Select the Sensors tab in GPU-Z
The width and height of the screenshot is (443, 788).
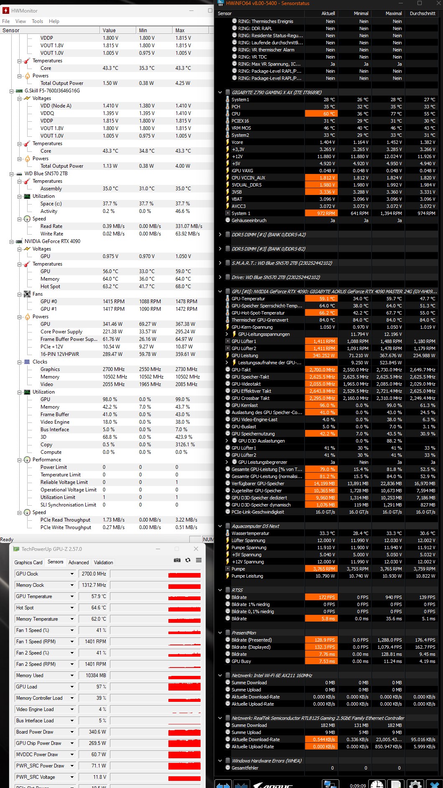coord(56,562)
